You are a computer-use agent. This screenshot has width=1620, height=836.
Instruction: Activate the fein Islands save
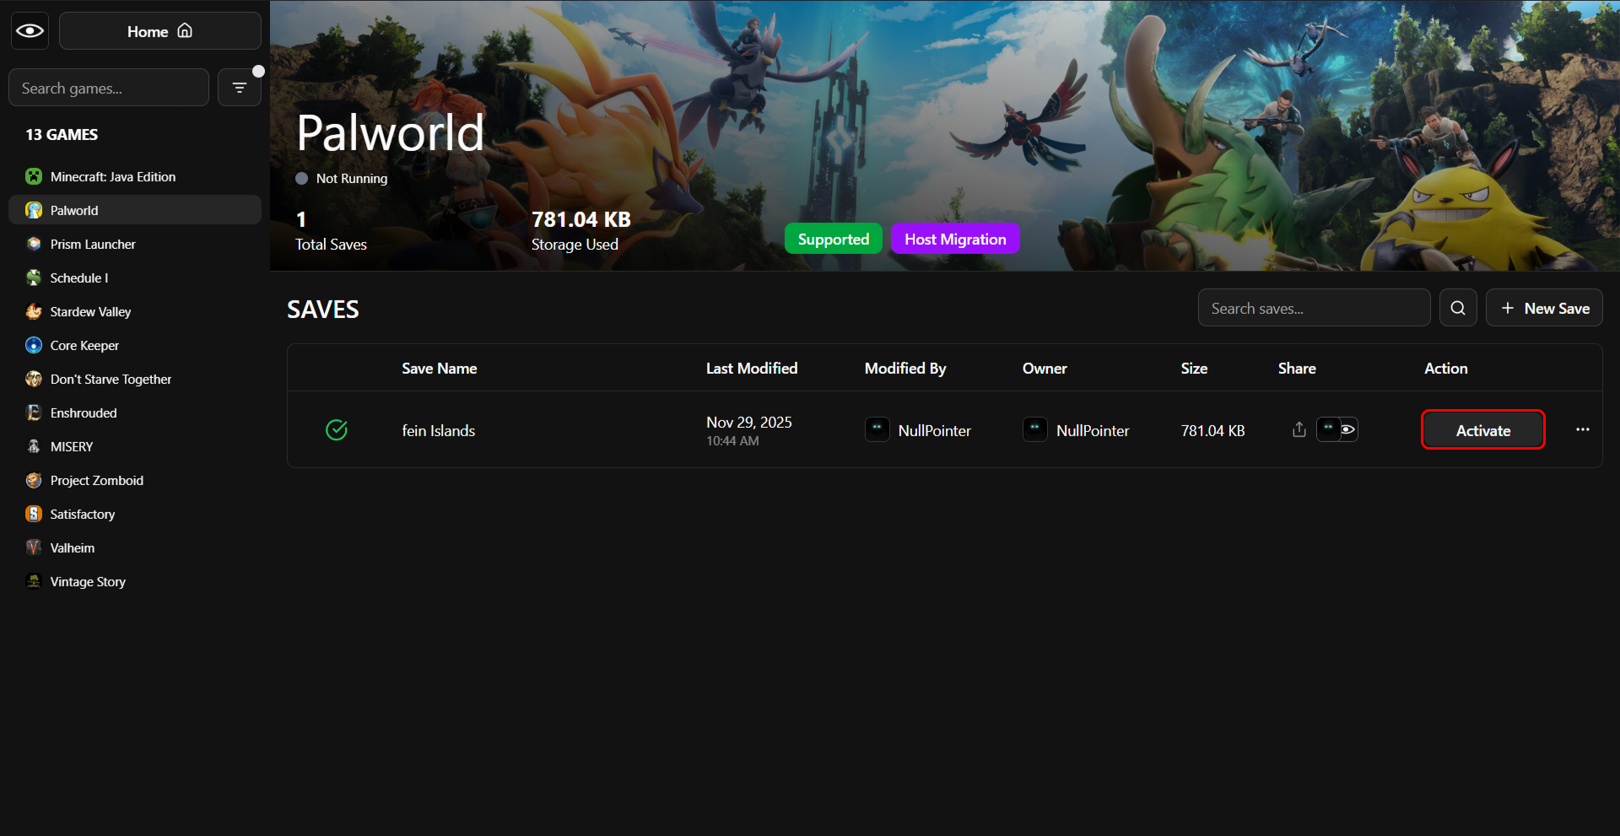coord(1483,430)
